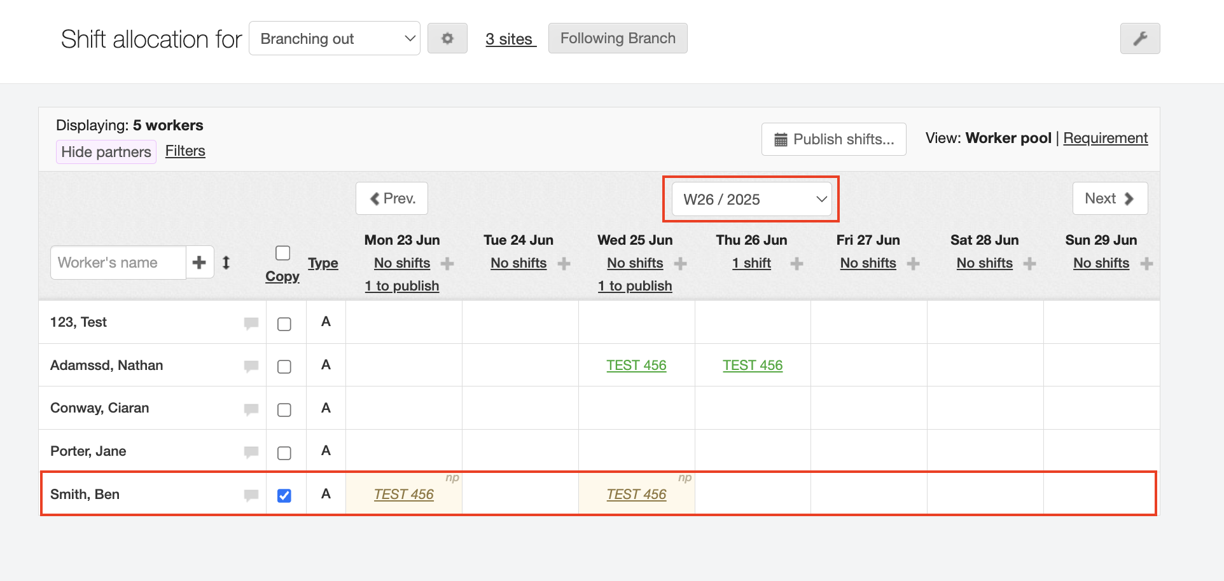The height and width of the screenshot is (581, 1224).
Task: Click the plus icon next to Worker's name field
Action: tap(199, 263)
